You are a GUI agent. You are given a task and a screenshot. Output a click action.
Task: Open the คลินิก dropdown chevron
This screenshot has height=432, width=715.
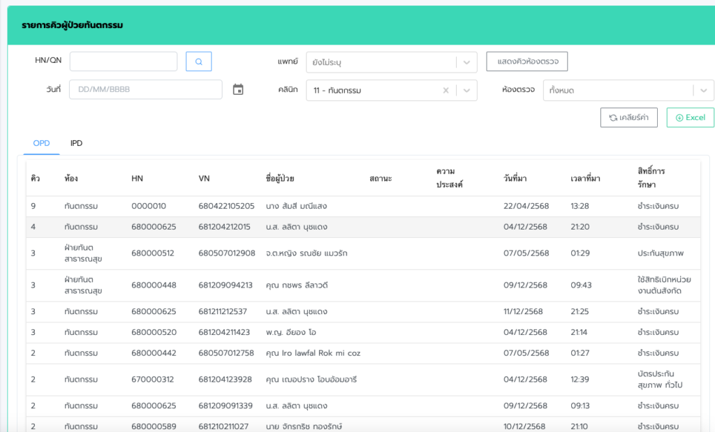click(x=466, y=90)
